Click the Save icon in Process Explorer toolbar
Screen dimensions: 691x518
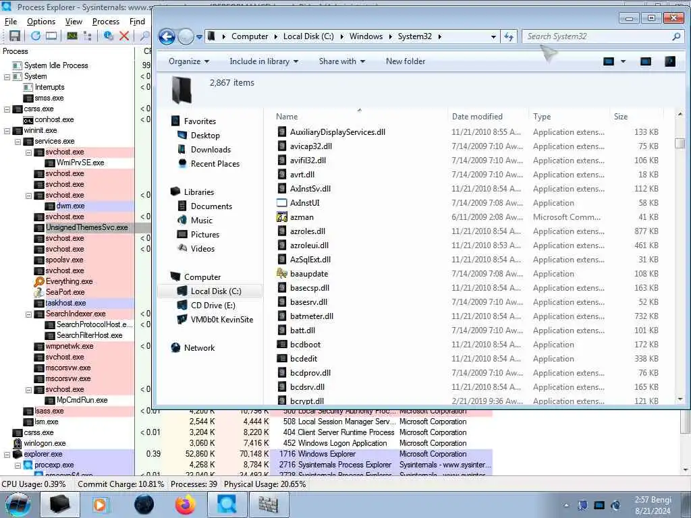[x=15, y=36]
